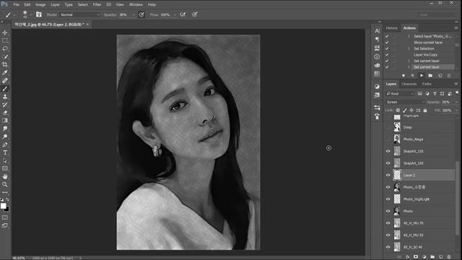Open the File menu
The width and height of the screenshot is (462, 260).
tap(16, 4)
